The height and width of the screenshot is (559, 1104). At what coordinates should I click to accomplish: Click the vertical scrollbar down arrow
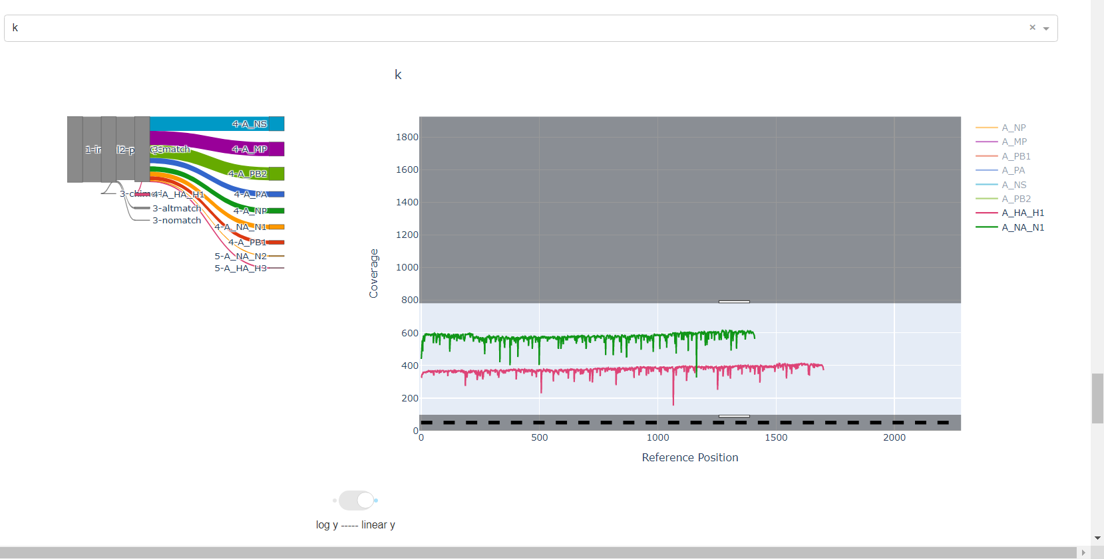tap(1097, 538)
